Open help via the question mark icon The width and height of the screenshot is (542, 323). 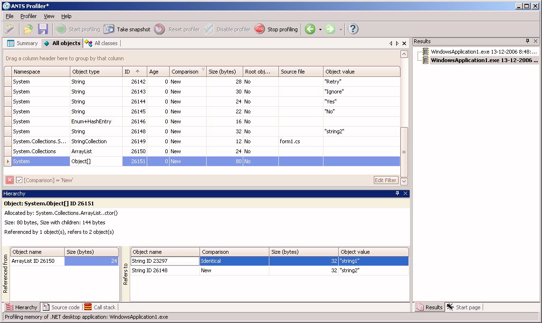click(352, 29)
